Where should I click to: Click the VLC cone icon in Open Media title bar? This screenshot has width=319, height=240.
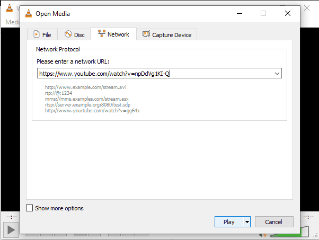point(29,13)
